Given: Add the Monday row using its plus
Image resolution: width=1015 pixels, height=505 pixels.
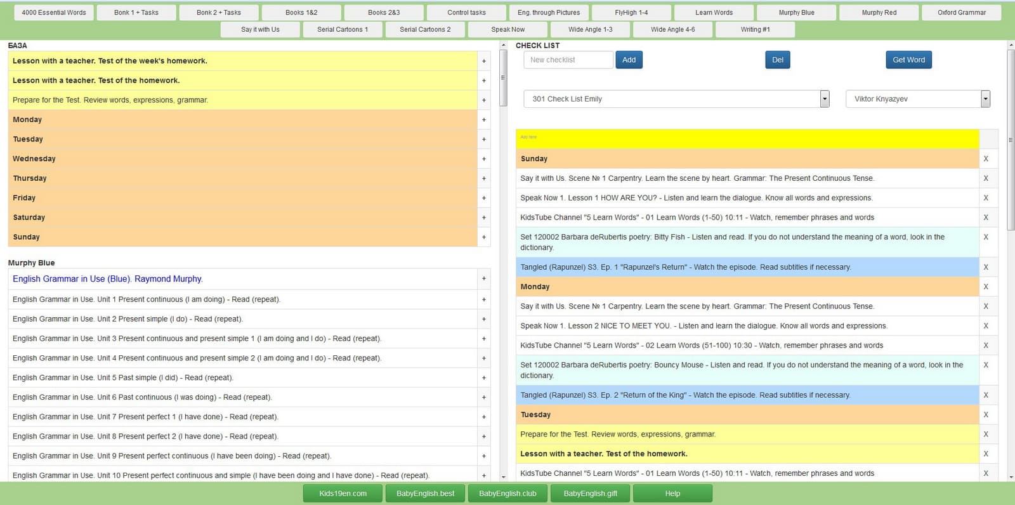Looking at the screenshot, I should coord(483,119).
